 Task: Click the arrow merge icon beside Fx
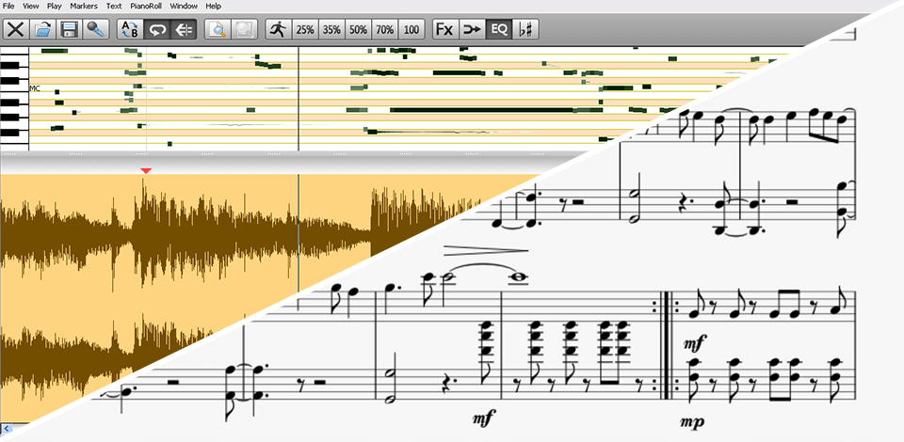tap(472, 29)
